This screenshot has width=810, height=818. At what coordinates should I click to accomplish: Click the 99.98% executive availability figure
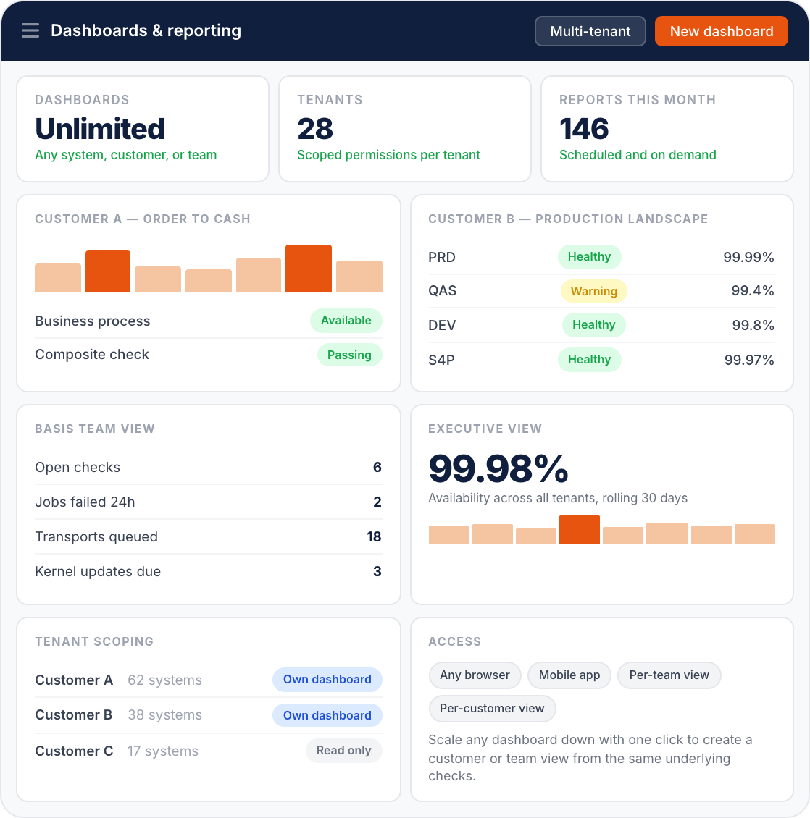(x=498, y=468)
